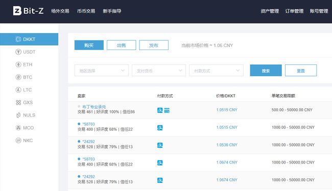Click the 价格/DKKT column header
Screen dimensions: 332x191
click(x=226, y=96)
